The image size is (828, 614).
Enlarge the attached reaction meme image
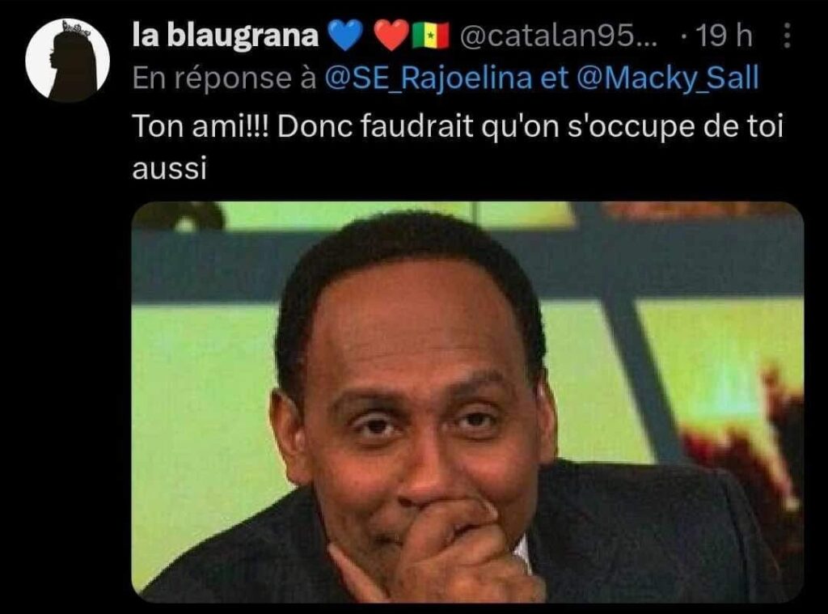tap(467, 401)
